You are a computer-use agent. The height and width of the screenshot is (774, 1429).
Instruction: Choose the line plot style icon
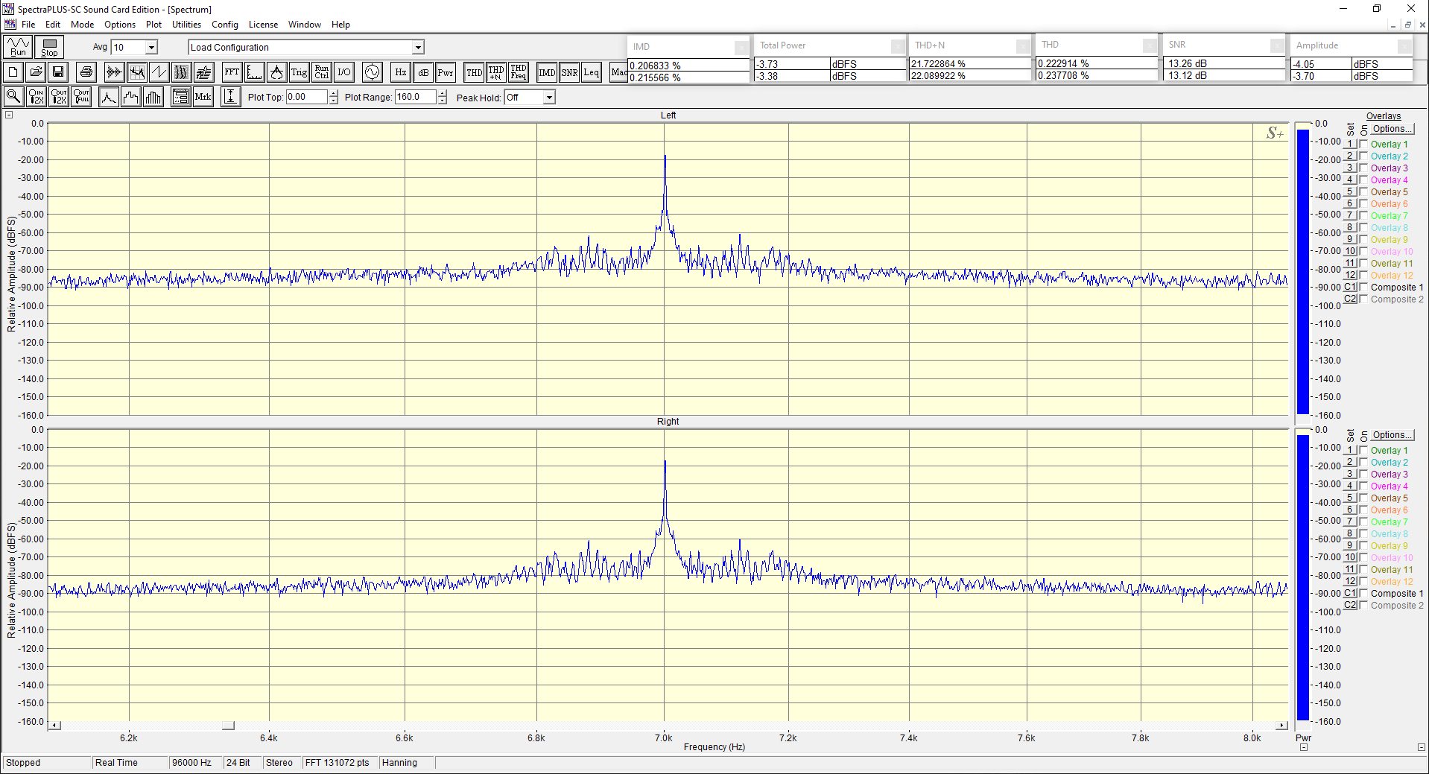pos(109,97)
